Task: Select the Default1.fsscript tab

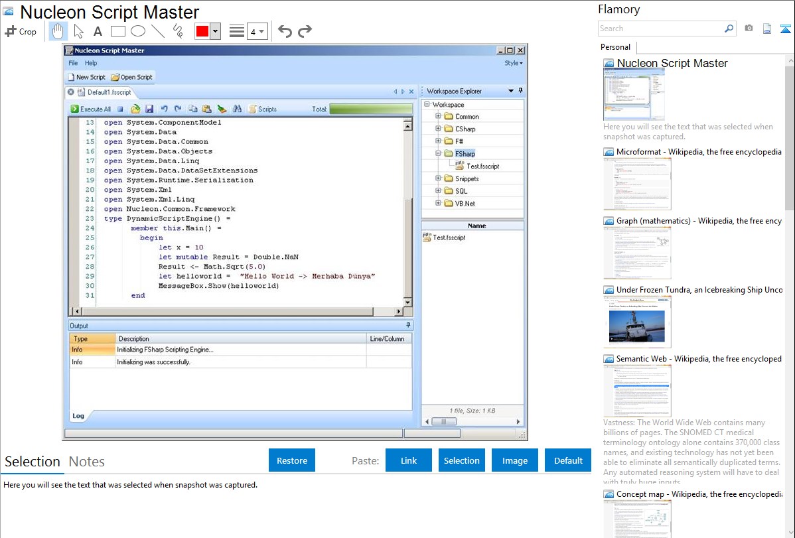Action: [109, 92]
